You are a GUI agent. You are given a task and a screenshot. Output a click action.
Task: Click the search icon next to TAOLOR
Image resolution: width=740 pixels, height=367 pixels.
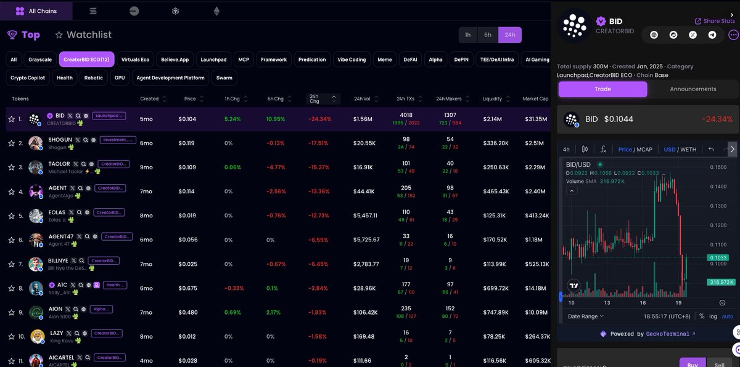(84, 164)
